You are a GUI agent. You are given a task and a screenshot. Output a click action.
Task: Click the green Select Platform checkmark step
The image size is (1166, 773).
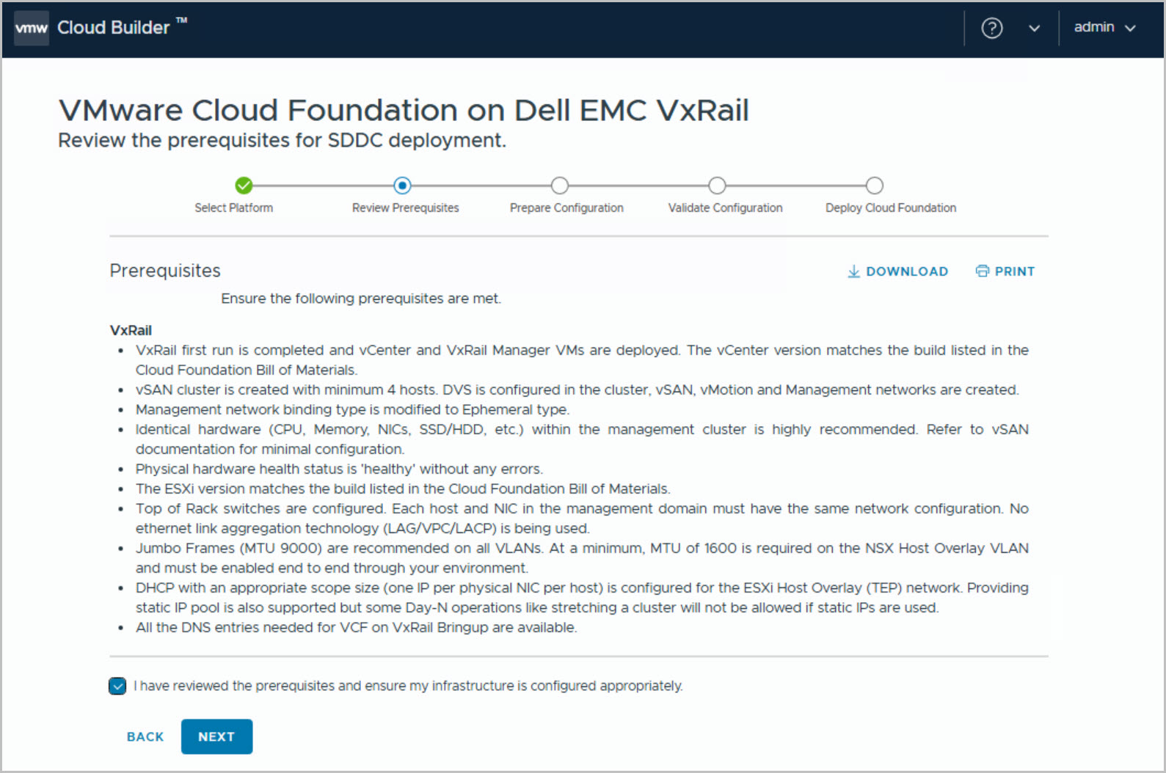pos(244,186)
